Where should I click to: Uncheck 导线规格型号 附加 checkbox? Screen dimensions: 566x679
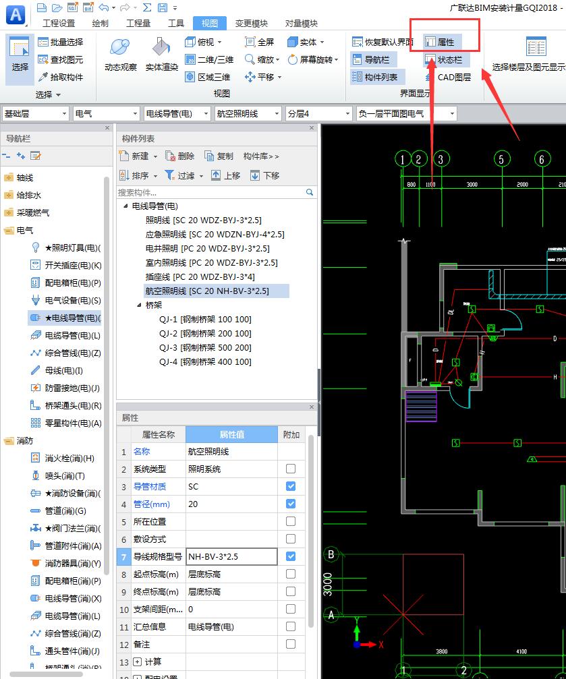click(291, 556)
